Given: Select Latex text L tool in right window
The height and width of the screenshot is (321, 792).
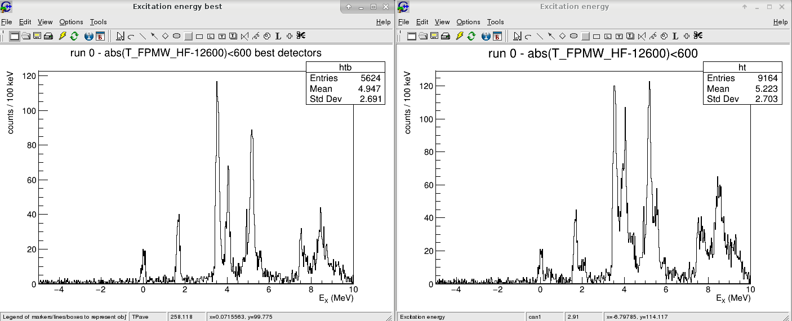Looking at the screenshot, I should [x=675, y=36].
